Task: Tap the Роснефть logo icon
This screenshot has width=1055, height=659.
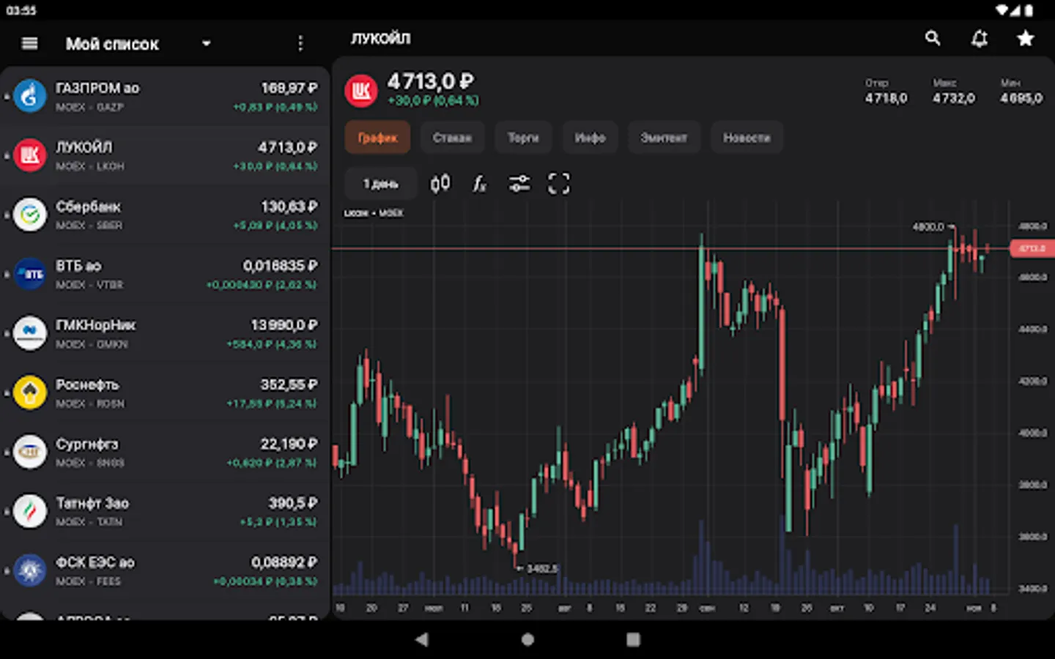Action: pos(30,392)
